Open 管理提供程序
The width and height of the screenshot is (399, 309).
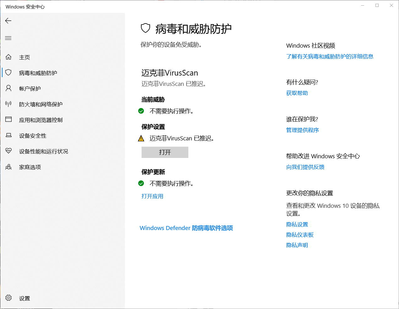tap(303, 130)
